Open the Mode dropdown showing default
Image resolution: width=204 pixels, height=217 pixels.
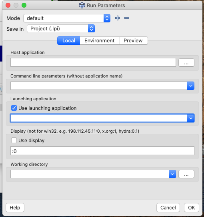click(67, 18)
